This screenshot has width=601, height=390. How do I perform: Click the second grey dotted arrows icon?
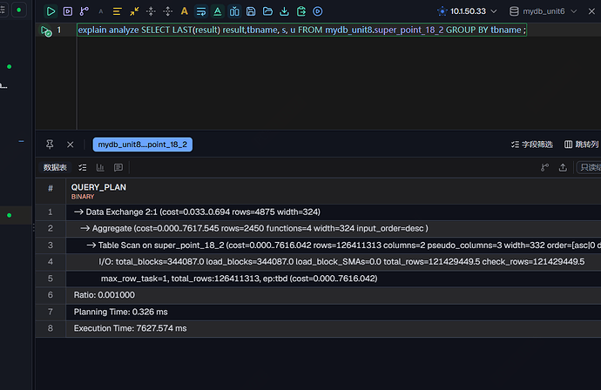tap(168, 11)
